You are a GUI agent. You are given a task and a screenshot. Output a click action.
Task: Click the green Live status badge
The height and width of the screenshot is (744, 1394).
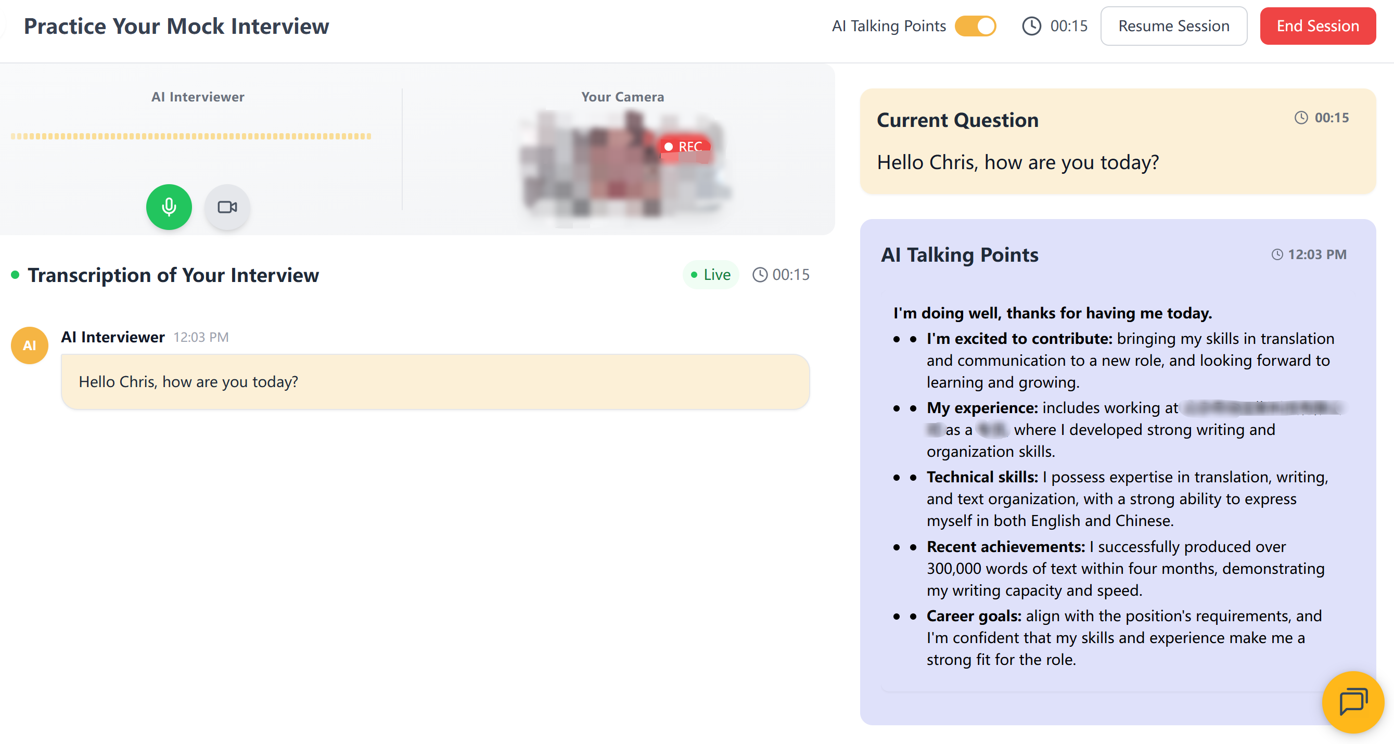pyautogui.click(x=710, y=275)
